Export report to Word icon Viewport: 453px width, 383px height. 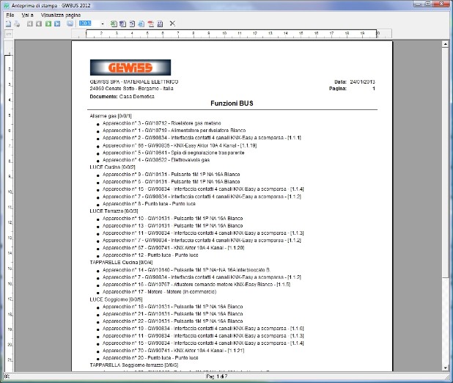[x=123, y=23]
